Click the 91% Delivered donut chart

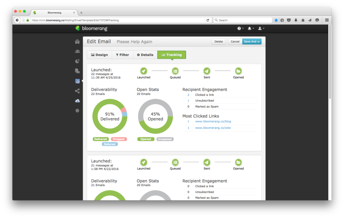click(x=110, y=116)
